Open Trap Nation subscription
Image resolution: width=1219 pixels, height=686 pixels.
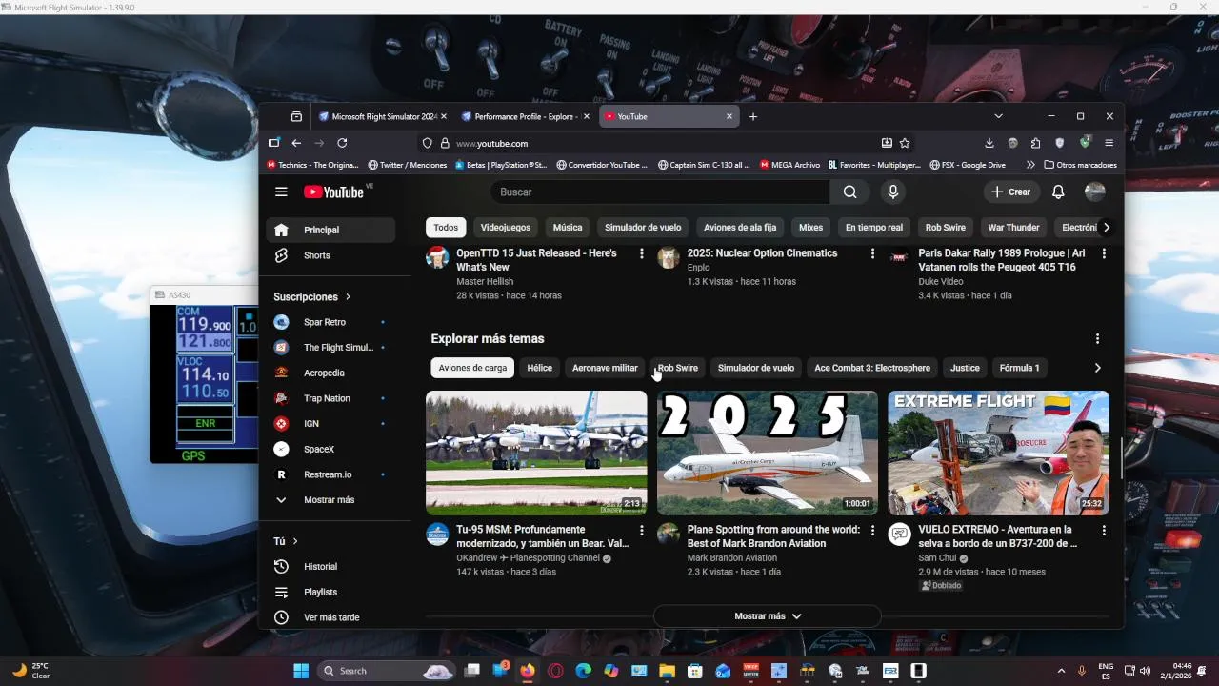tap(330, 398)
